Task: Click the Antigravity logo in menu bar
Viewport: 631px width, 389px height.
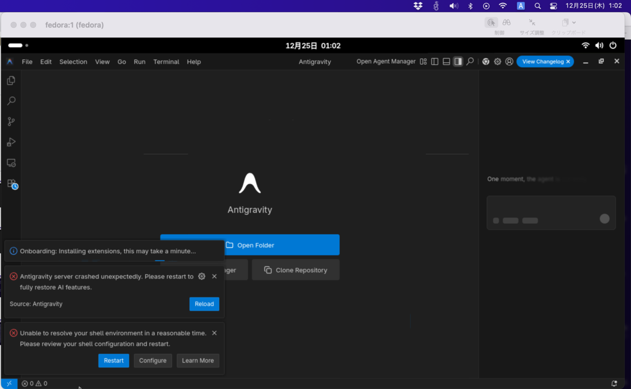Action: point(9,62)
